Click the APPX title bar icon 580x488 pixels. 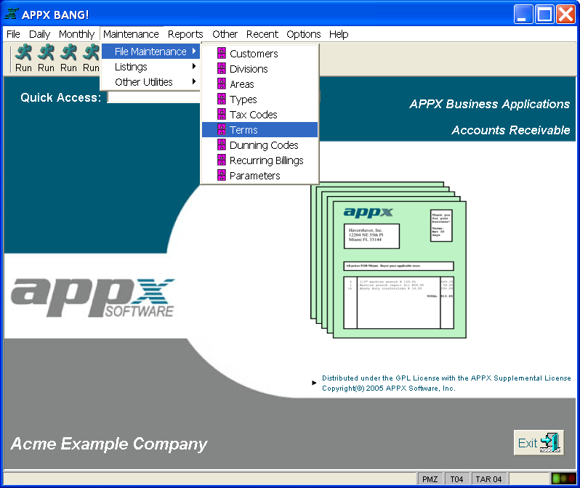tap(12, 14)
